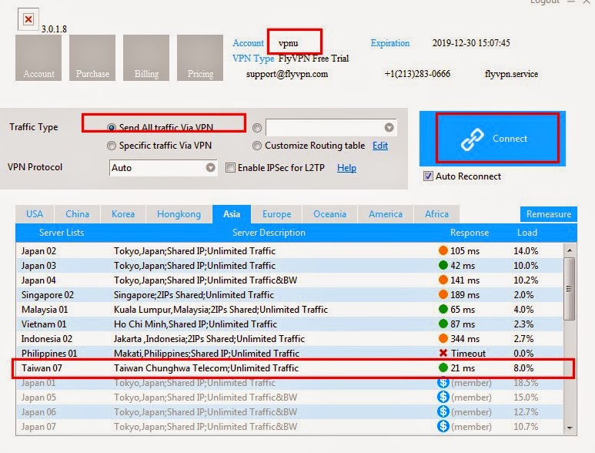Click the member dollar icon for Japan 05
This screenshot has height=453, width=595.
(443, 397)
